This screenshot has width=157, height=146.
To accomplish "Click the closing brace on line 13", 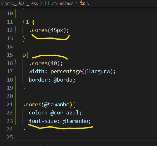I will (24, 39).
